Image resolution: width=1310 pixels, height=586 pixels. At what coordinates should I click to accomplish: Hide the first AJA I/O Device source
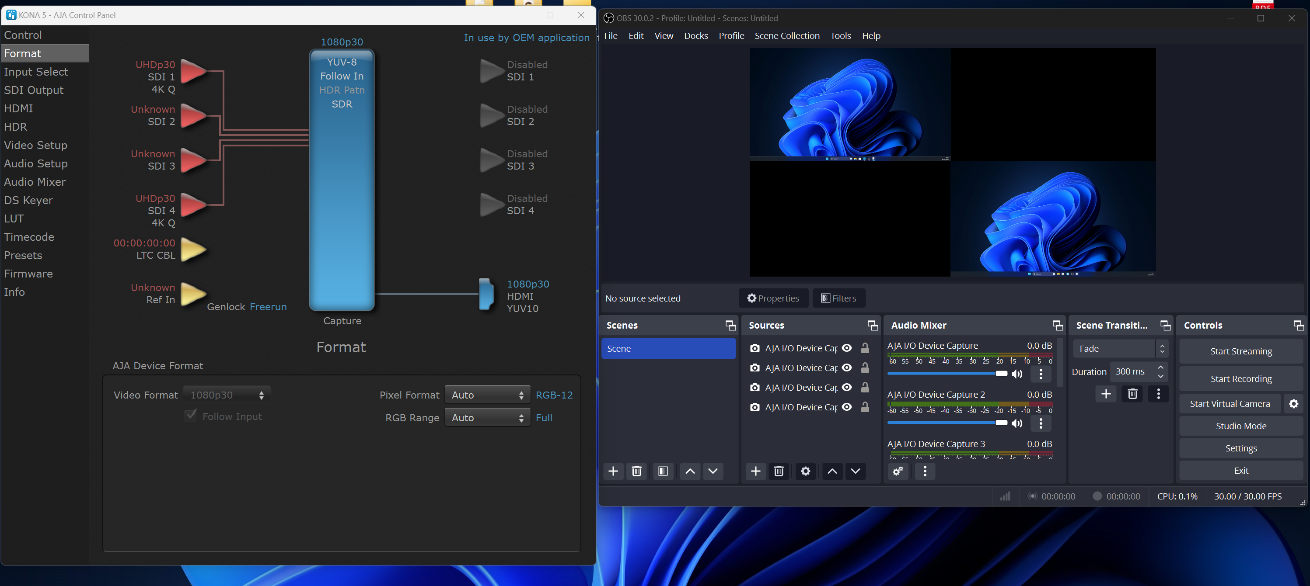coord(847,348)
